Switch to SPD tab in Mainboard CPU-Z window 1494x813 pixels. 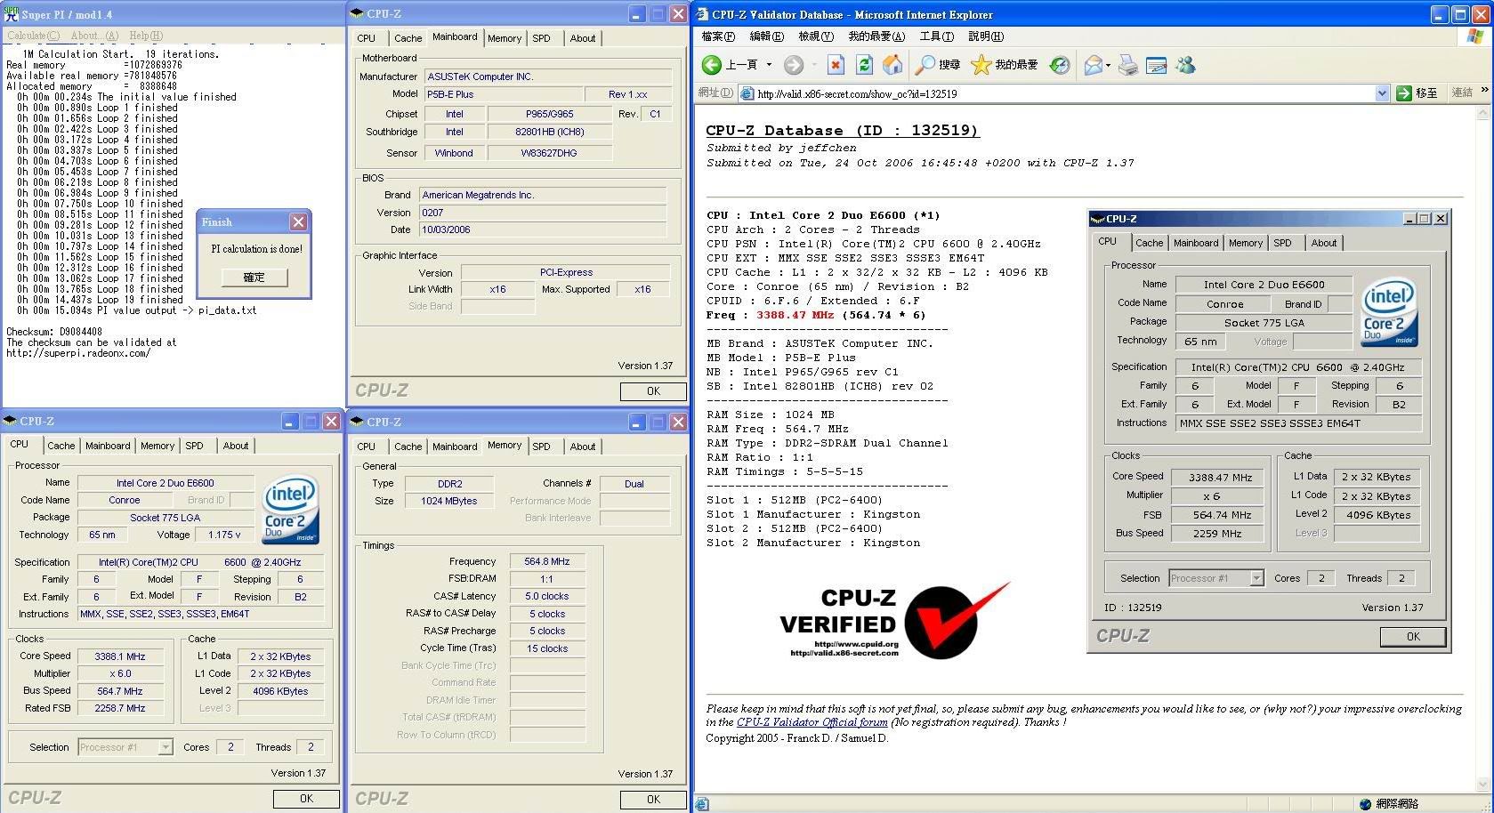[542, 38]
